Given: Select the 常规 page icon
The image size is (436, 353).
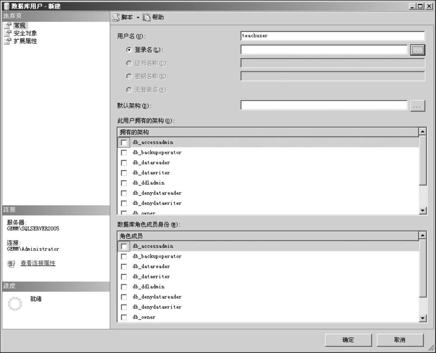Looking at the screenshot, I should pos(8,26).
